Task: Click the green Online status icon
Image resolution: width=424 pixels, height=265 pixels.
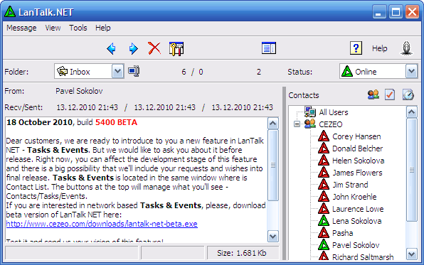Action: point(347,72)
